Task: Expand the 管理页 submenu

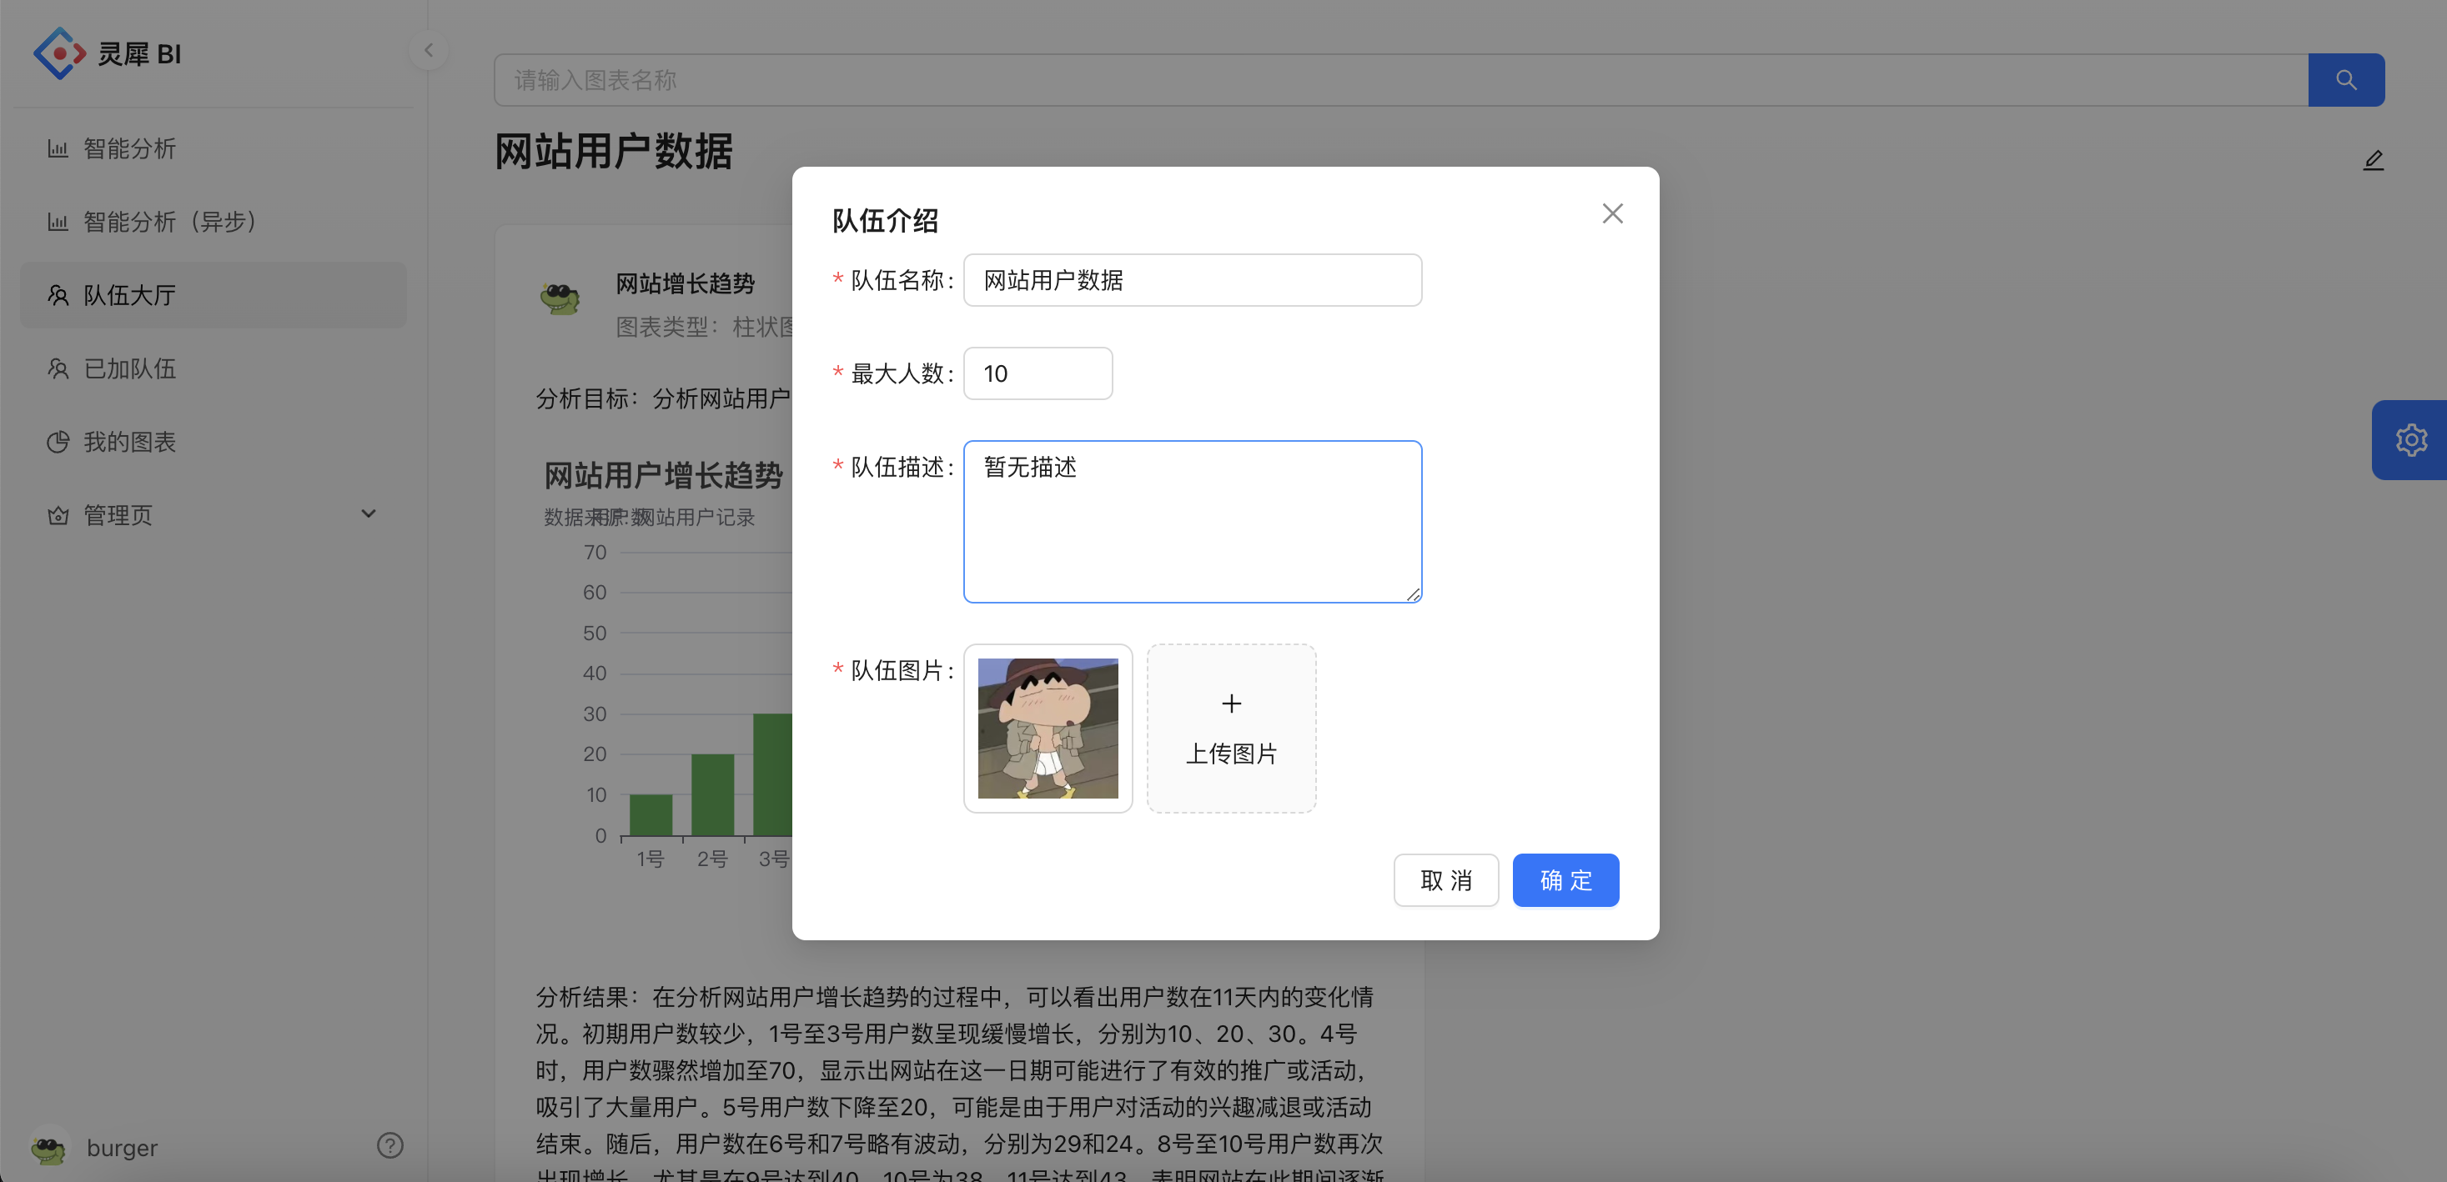Action: [x=369, y=513]
